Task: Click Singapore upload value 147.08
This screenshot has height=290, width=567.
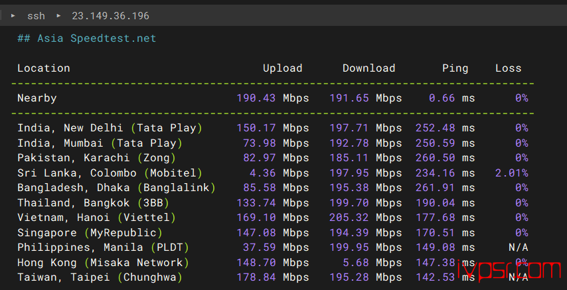Action: [x=256, y=232]
